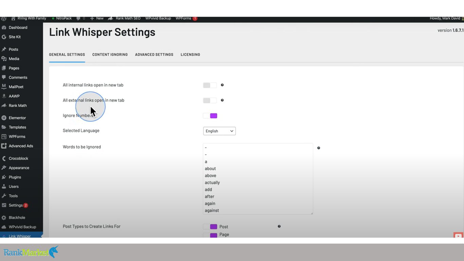This screenshot has width=464, height=261.
Task: Switch to the Content Ignoring tab
Action: pyautogui.click(x=110, y=55)
